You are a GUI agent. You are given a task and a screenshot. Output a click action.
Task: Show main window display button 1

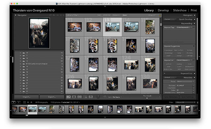tap(14, 102)
